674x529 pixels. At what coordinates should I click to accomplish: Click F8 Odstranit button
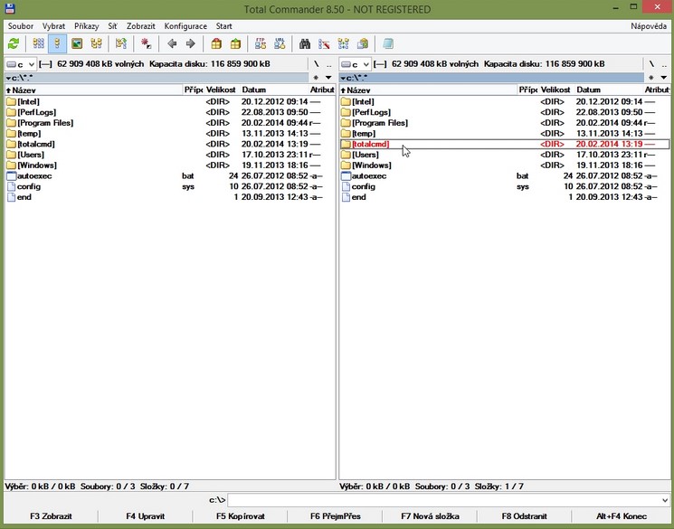click(x=525, y=516)
